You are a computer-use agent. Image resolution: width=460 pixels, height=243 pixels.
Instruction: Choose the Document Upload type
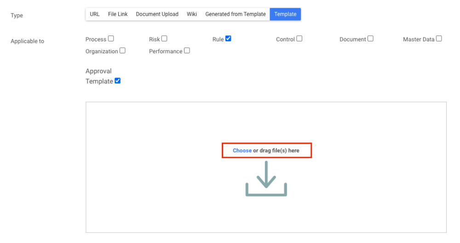point(157,14)
